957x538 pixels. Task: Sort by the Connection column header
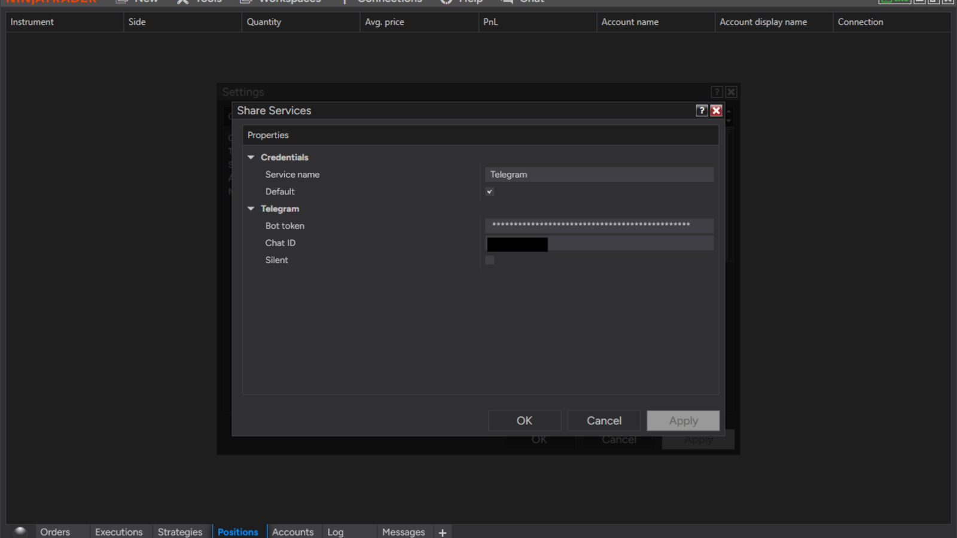click(892, 22)
